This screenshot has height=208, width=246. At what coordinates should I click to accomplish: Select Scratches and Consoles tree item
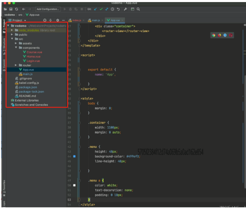coord(31,105)
